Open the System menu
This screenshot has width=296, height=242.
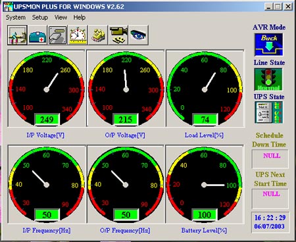(16, 17)
